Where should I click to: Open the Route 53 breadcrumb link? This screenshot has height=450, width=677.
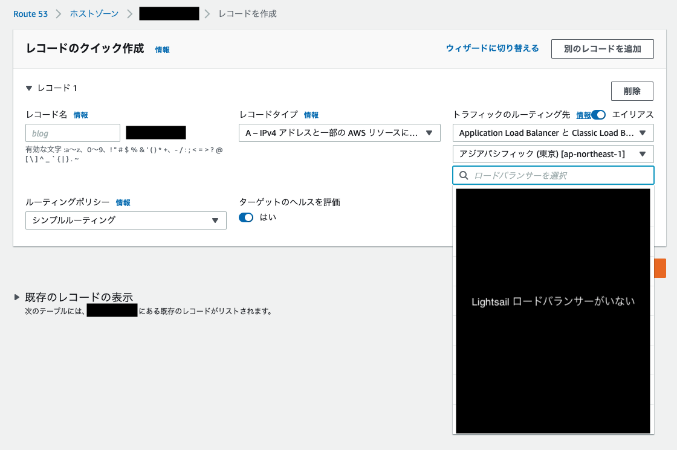[30, 14]
